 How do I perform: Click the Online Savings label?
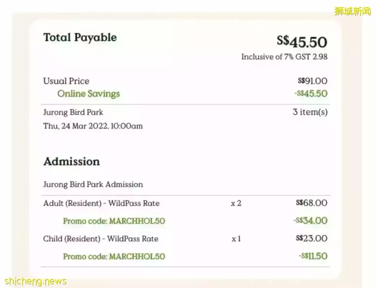(x=88, y=94)
